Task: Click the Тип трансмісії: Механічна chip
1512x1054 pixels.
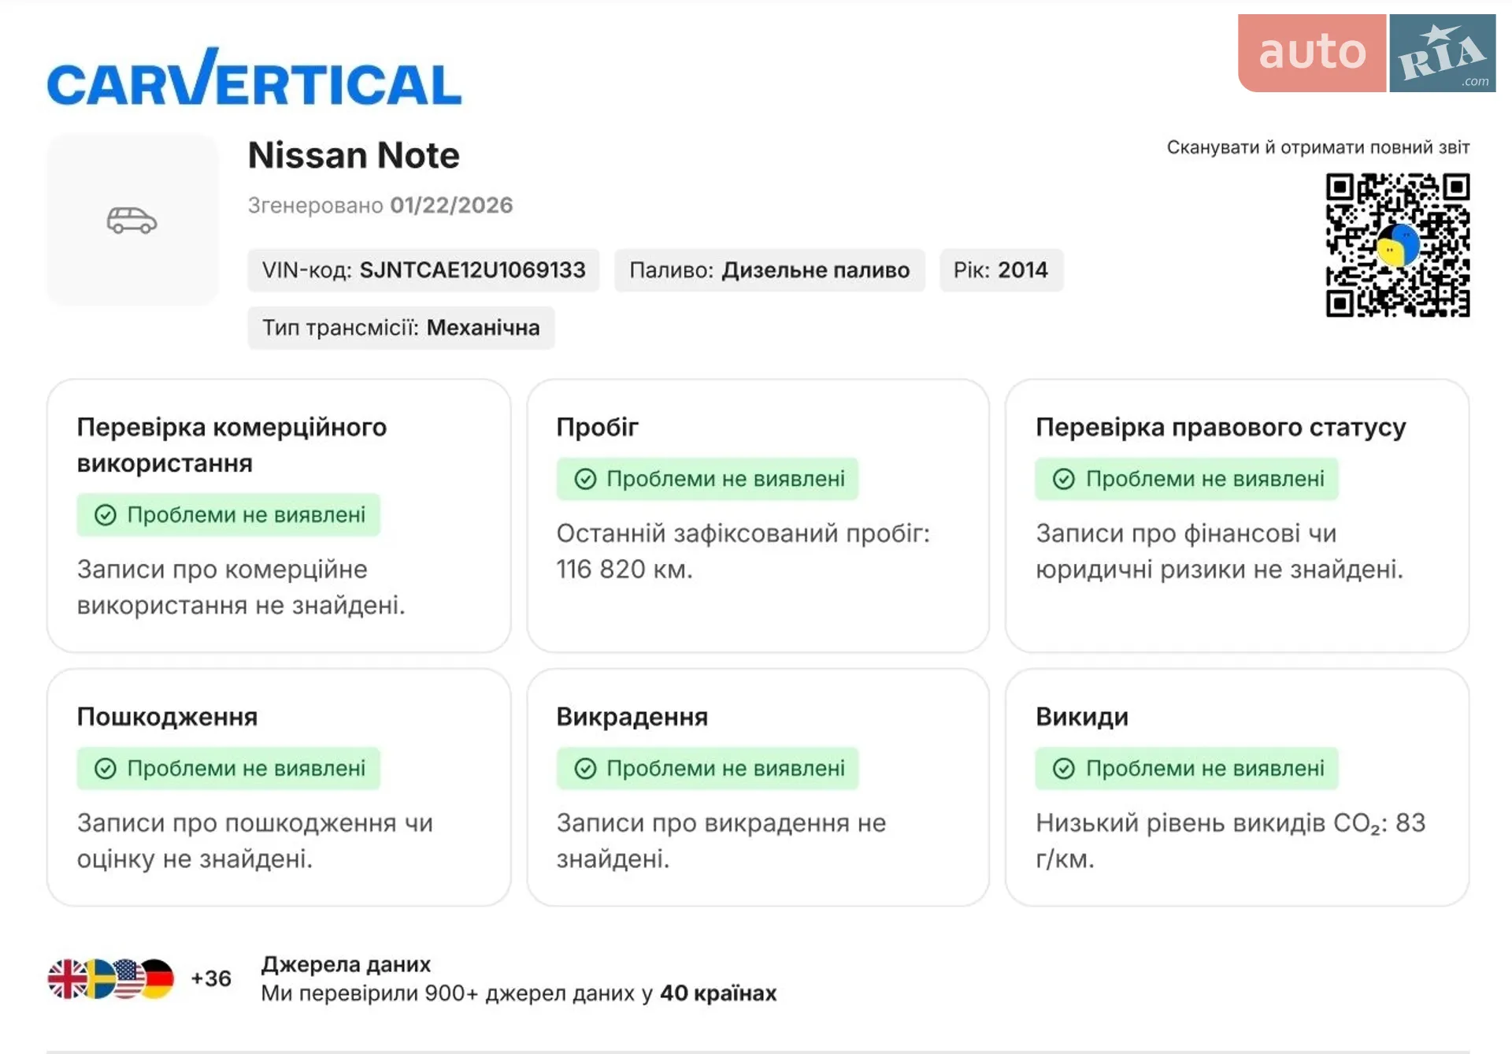Action: click(401, 328)
